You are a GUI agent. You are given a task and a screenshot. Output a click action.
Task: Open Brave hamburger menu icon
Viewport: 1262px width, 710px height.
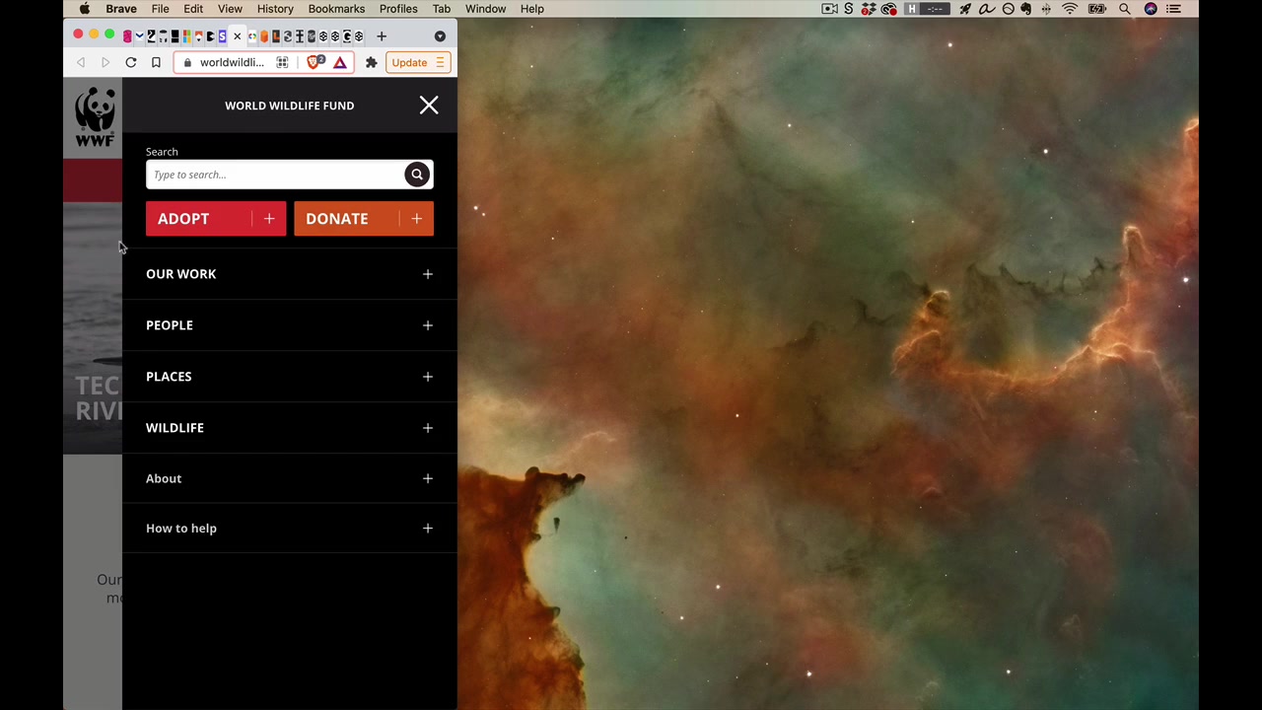[440, 62]
